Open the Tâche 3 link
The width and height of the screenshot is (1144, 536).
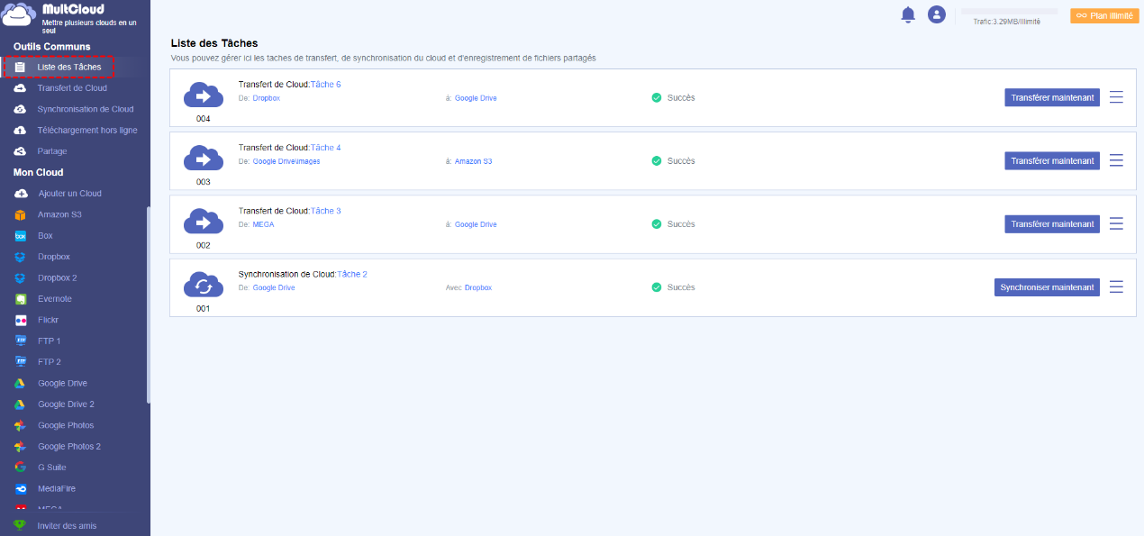(326, 211)
